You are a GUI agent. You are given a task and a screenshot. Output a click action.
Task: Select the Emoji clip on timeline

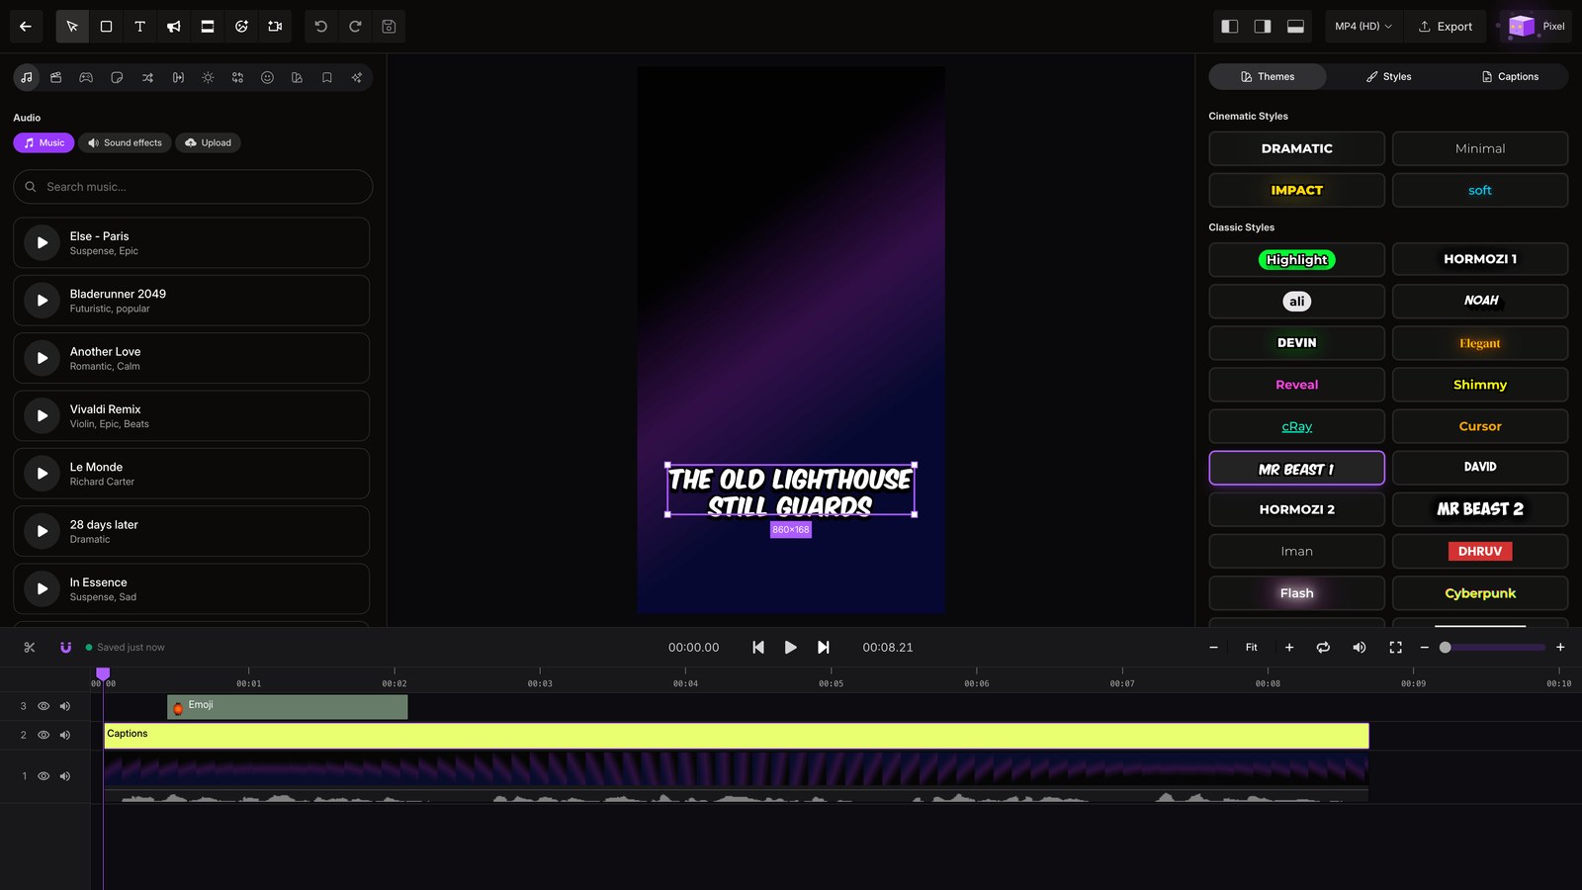287,707
